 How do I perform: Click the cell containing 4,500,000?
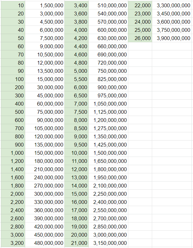pos(45,22)
